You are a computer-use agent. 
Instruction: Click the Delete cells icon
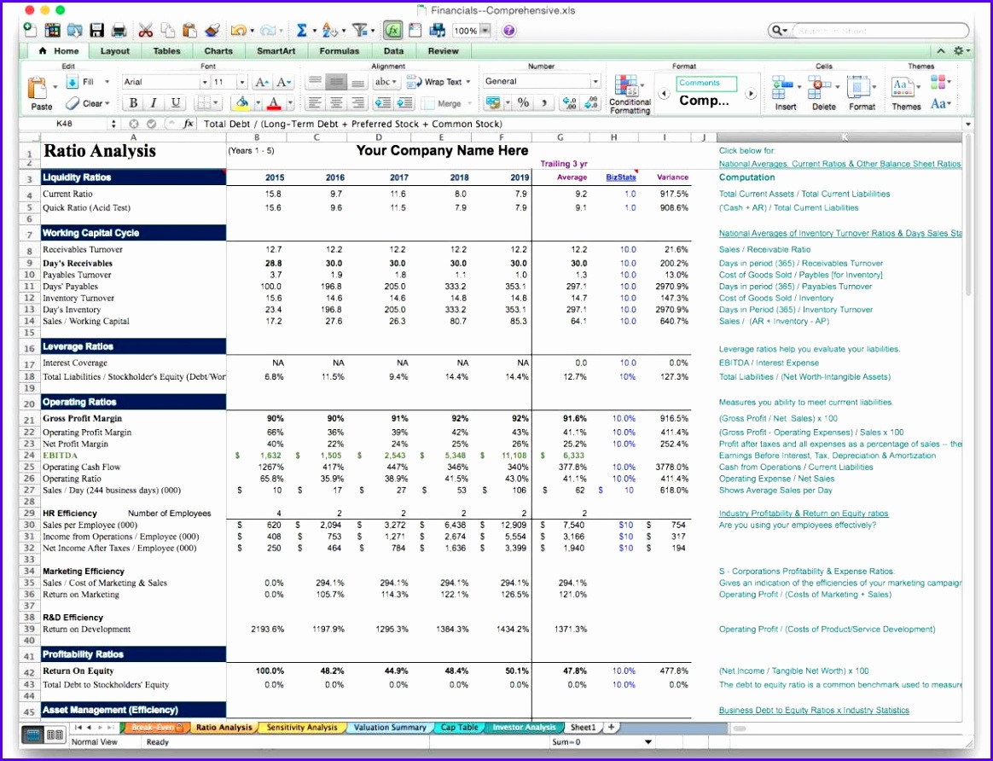click(x=817, y=85)
